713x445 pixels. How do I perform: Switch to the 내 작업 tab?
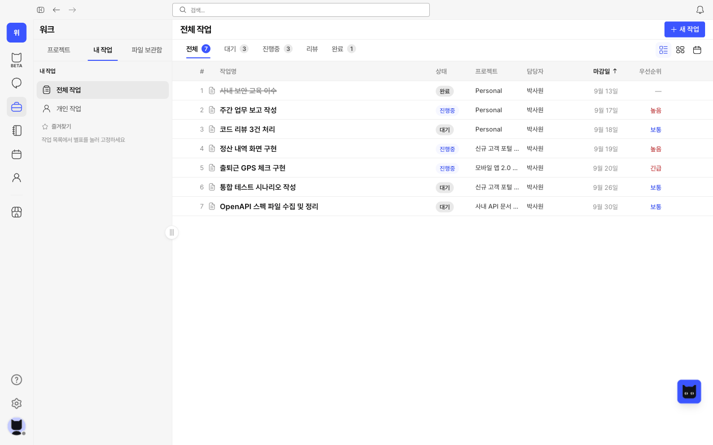[x=102, y=50]
